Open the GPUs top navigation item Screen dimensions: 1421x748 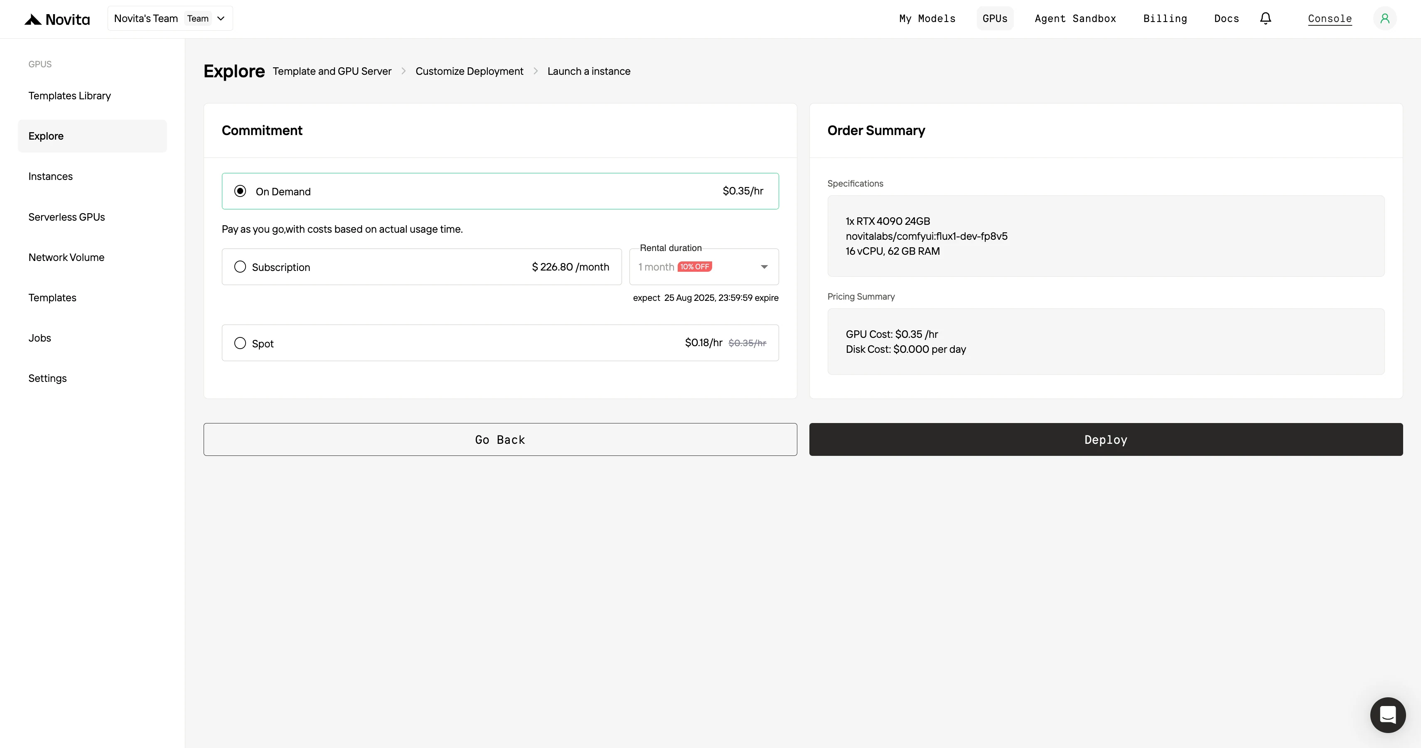click(995, 18)
